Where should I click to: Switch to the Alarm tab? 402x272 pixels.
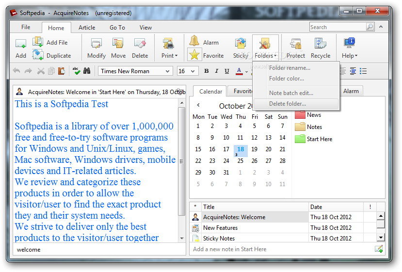(x=351, y=91)
